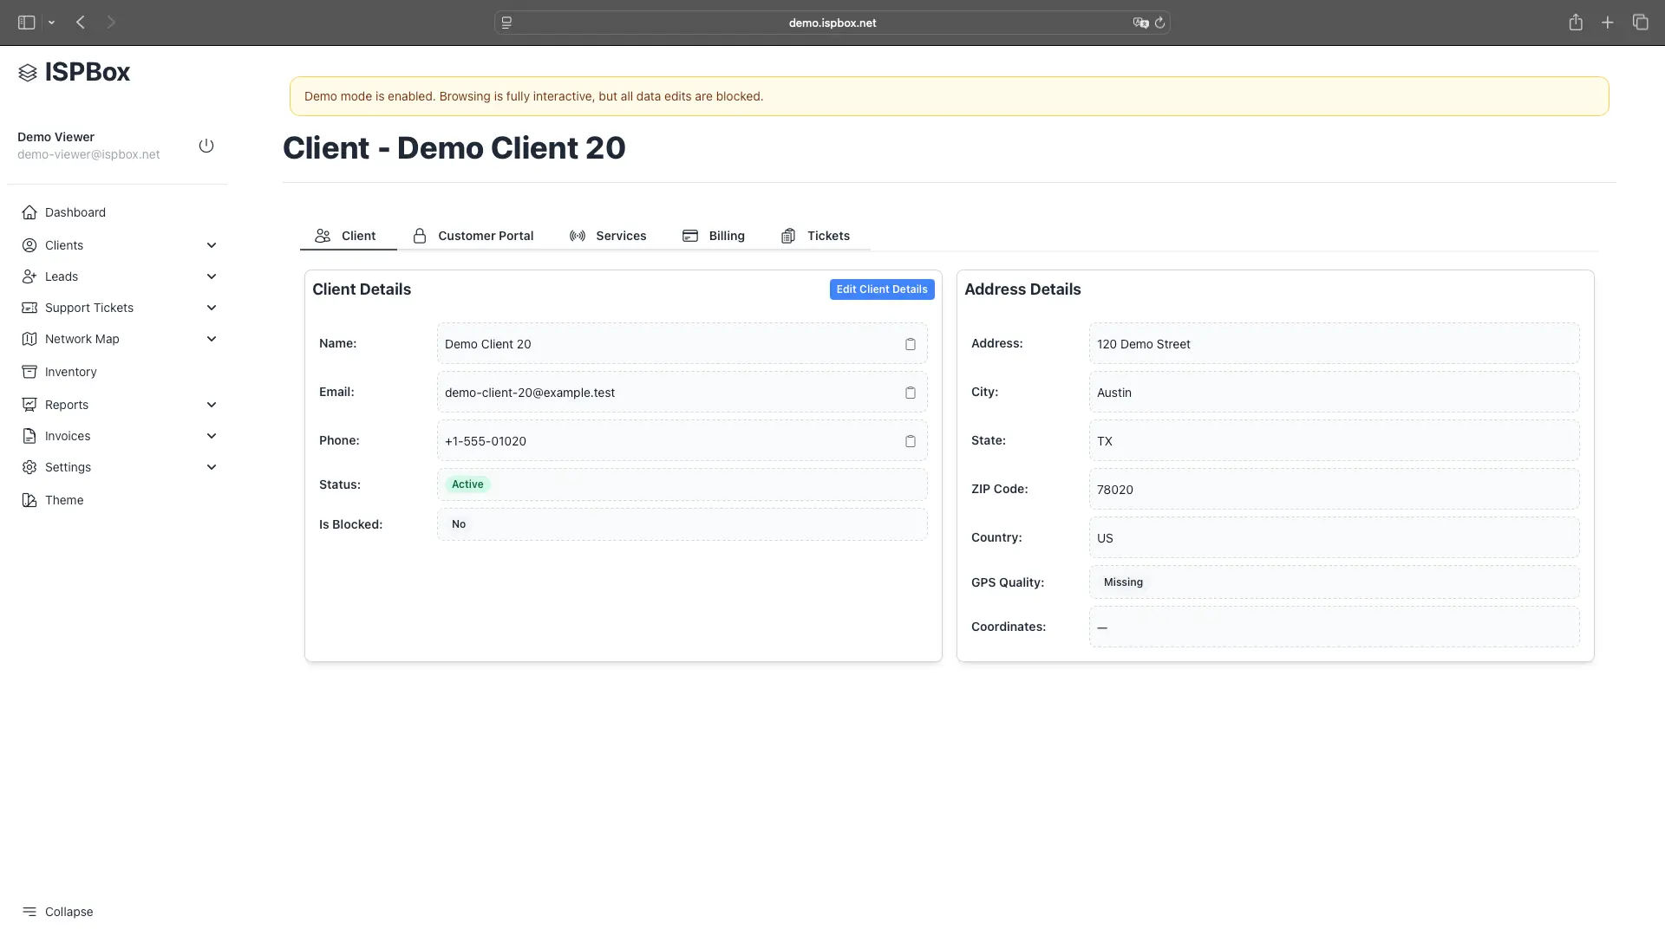The image size is (1665, 936).
Task: Click the Inventory box icon
Action: coord(29,372)
